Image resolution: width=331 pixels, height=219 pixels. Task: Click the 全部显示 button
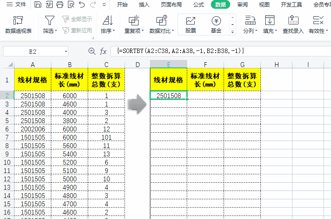pos(77,19)
